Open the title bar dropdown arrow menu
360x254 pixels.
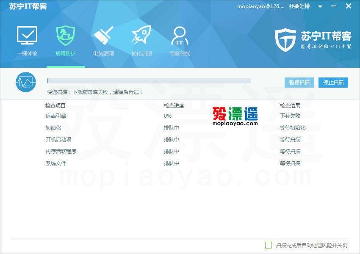pyautogui.click(x=320, y=6)
